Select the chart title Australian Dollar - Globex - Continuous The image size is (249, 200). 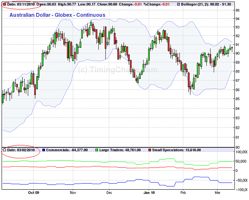pyautogui.click(x=57, y=15)
